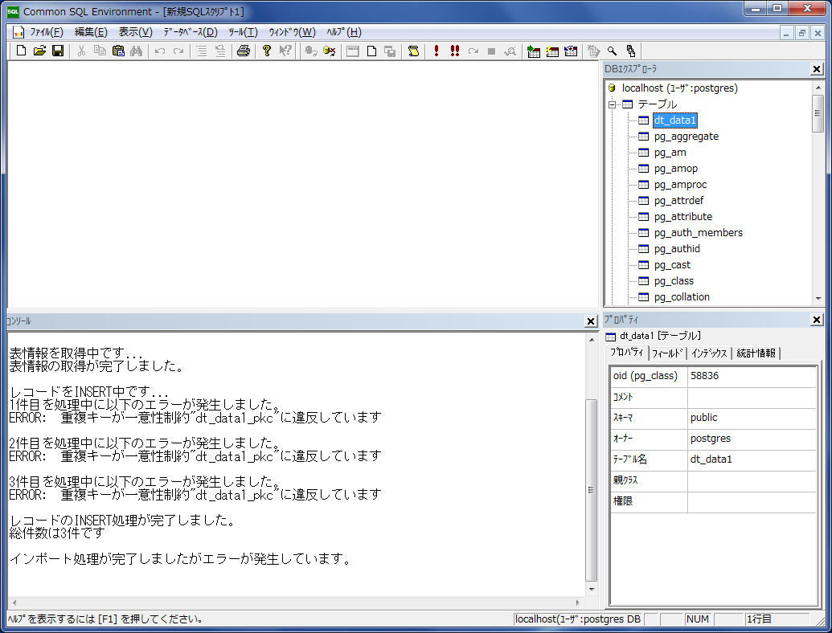832x633 pixels.
Task: Click the single red exclamation Execute icon
Action: tap(436, 51)
